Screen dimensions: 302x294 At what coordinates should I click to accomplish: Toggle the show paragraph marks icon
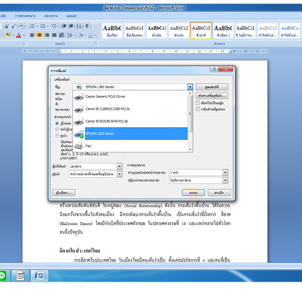coord(87,26)
